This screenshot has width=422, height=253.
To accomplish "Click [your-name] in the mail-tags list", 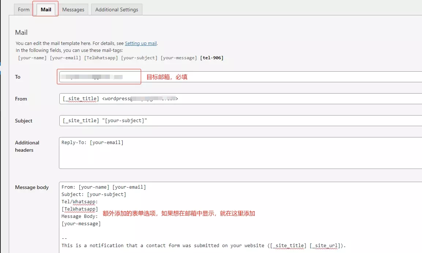I will [x=32, y=58].
